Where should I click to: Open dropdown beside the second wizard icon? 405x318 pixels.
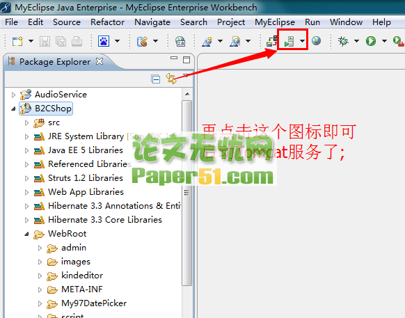click(x=248, y=41)
